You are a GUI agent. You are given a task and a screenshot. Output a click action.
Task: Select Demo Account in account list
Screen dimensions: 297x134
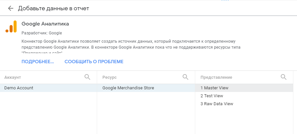point(48,88)
